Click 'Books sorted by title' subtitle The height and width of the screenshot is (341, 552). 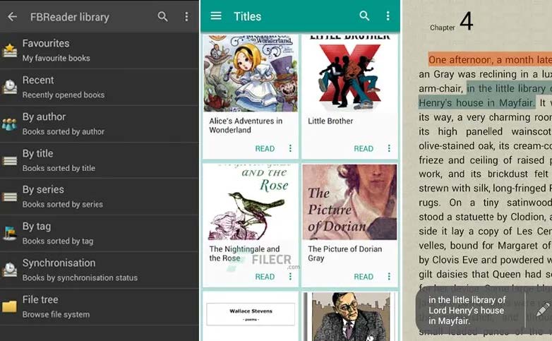[59, 168]
